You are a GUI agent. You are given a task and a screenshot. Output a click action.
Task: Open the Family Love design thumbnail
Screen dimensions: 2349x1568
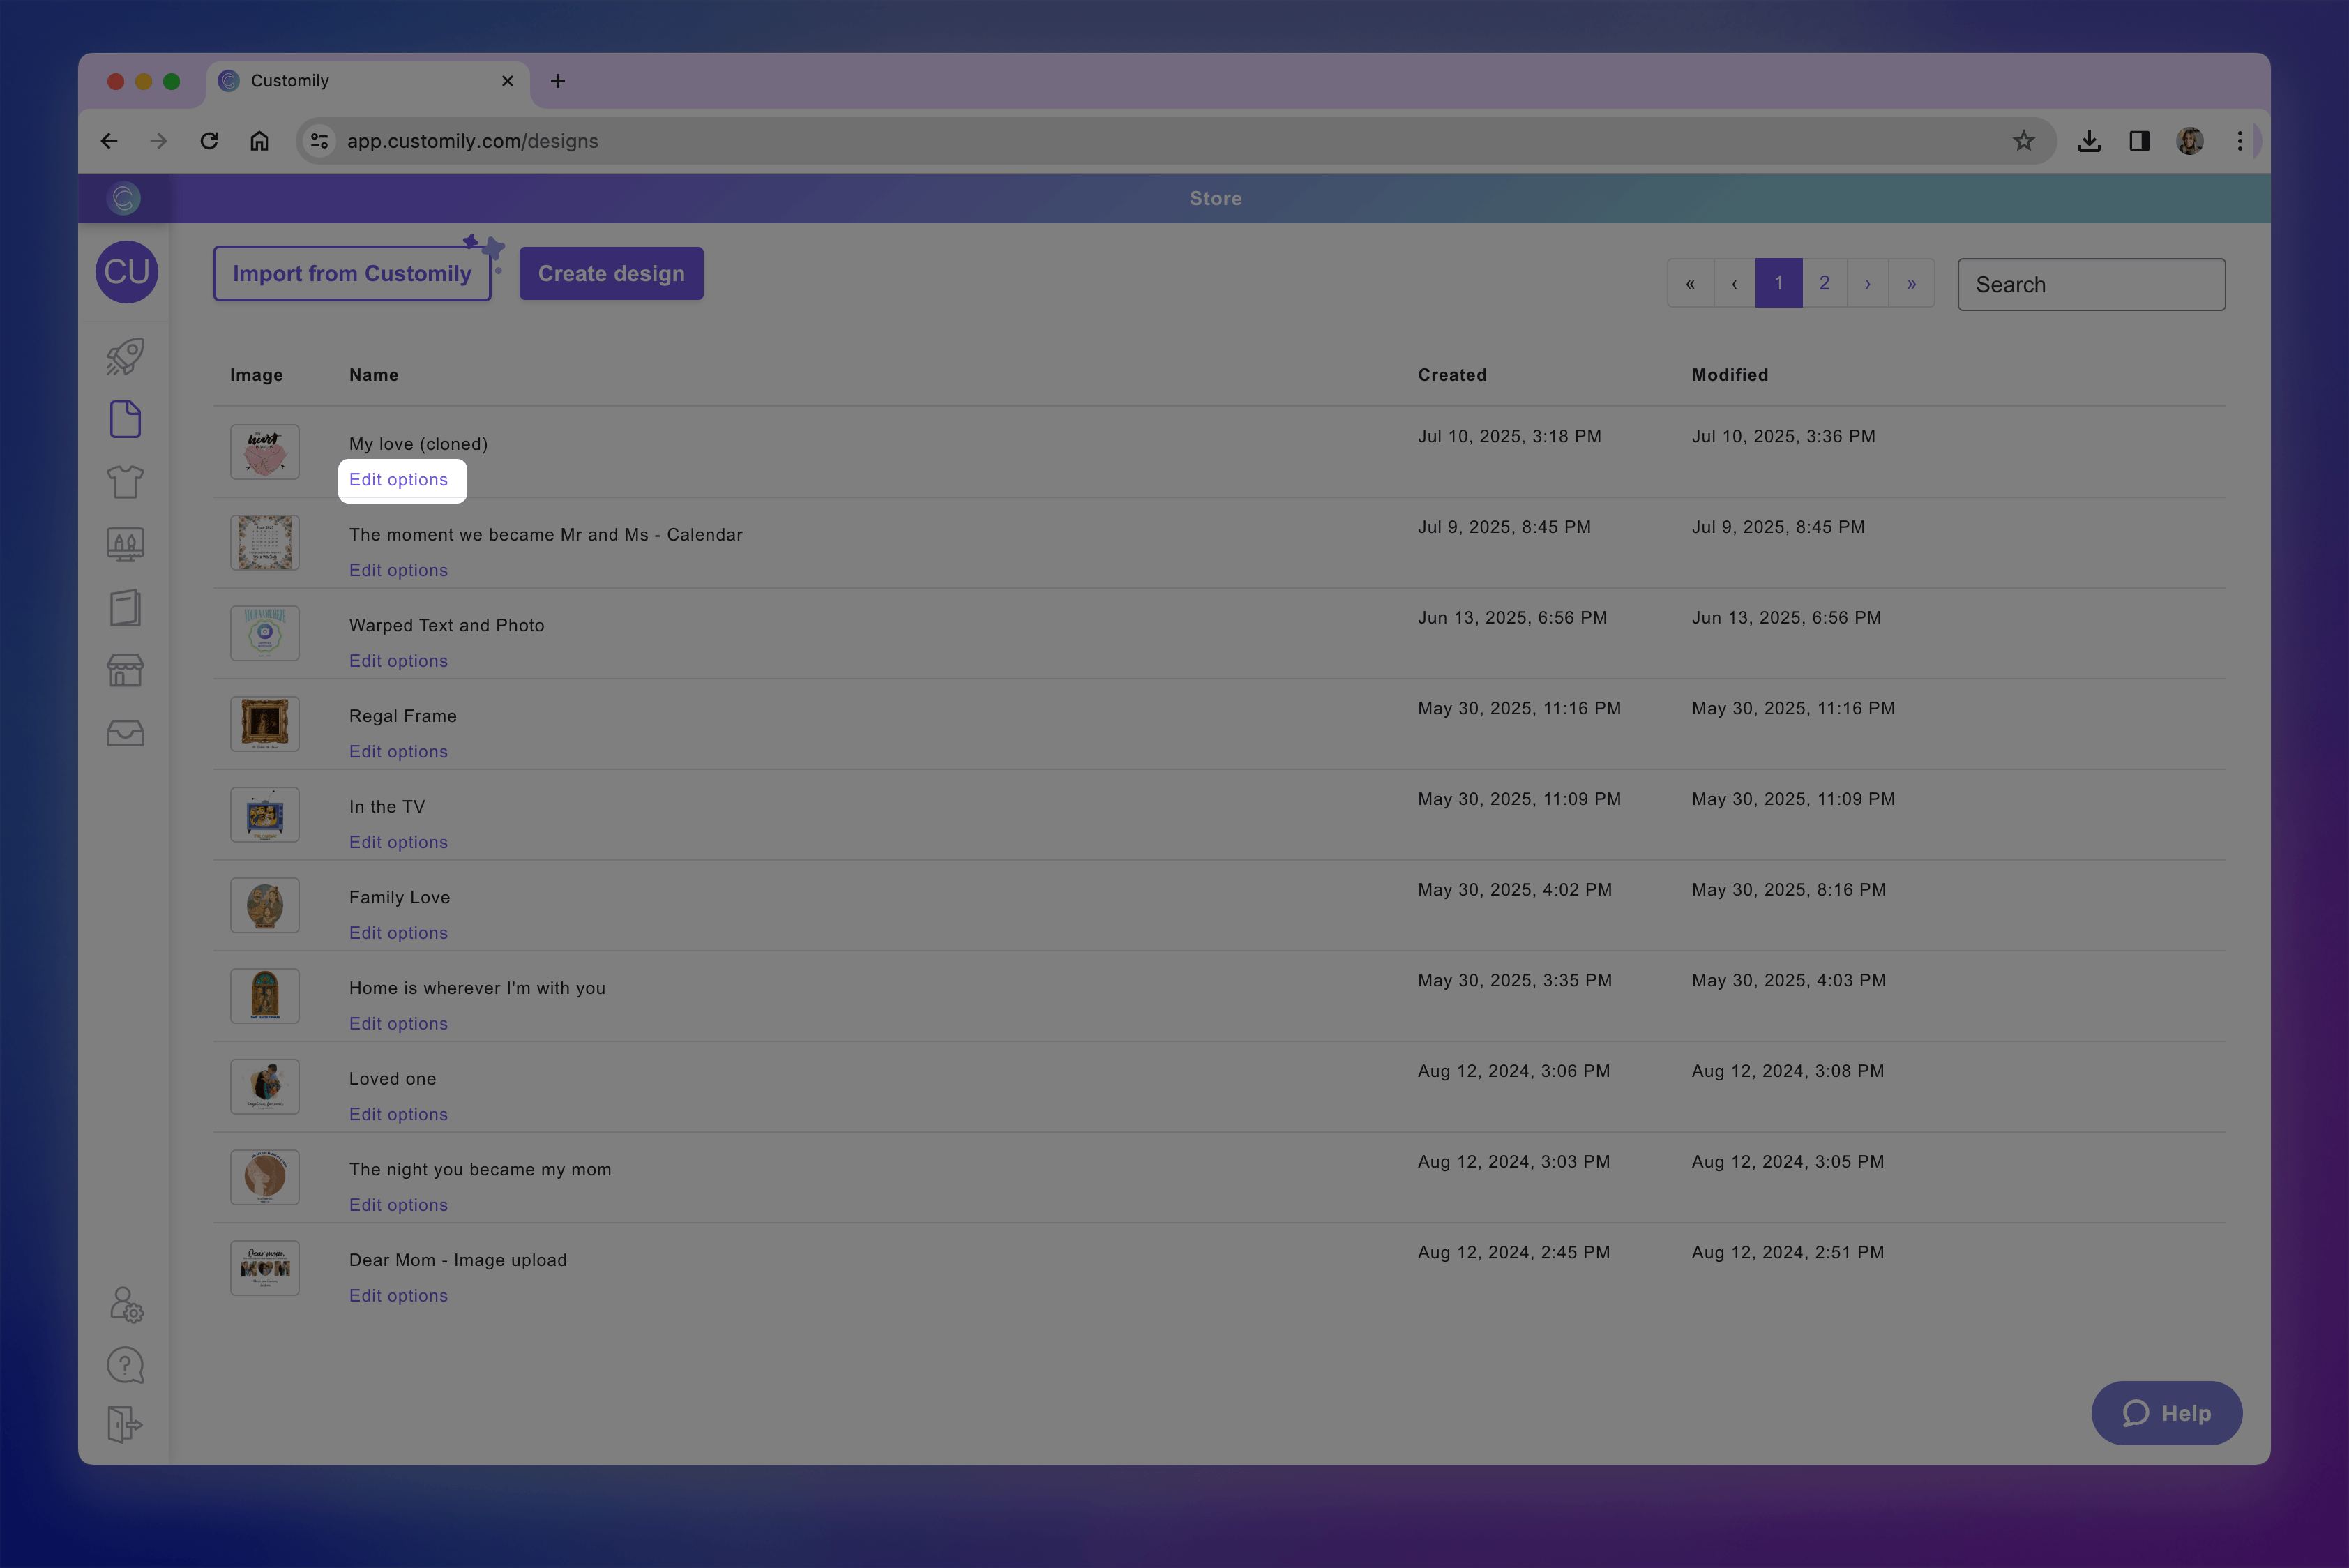(x=265, y=906)
